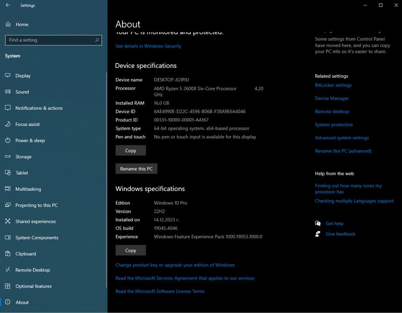Click Change product key or upgrade link
The image size is (402, 313).
[x=175, y=265]
